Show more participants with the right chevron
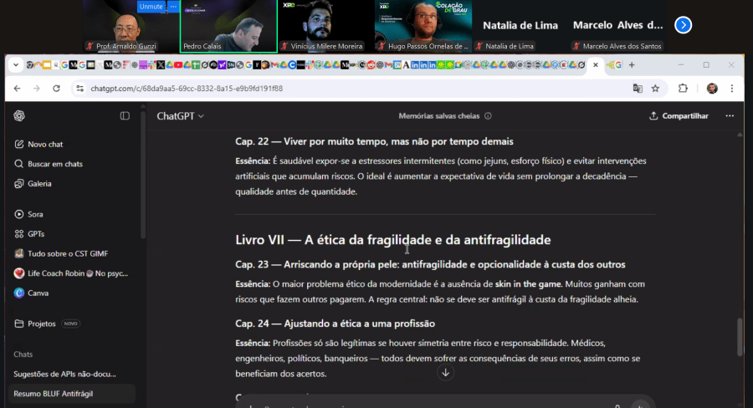This screenshot has height=408, width=753. [684, 25]
